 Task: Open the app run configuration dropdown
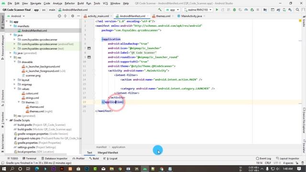click(x=172, y=10)
